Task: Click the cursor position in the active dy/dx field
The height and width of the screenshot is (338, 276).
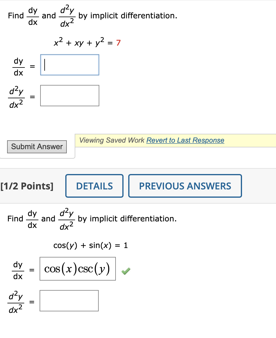Action: [x=45, y=65]
